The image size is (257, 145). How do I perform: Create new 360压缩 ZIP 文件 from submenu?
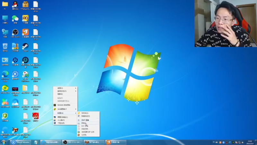click(x=88, y=132)
